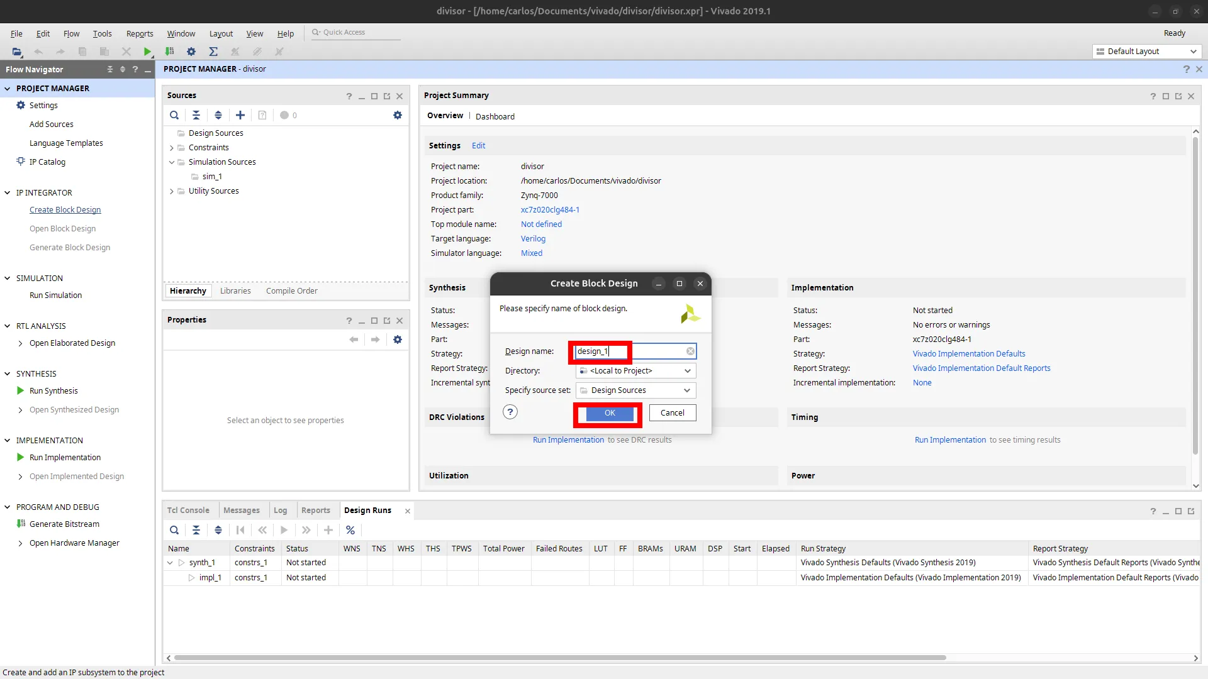Click Collapse All icon in Sources panel
The width and height of the screenshot is (1208, 679).
coord(196,115)
